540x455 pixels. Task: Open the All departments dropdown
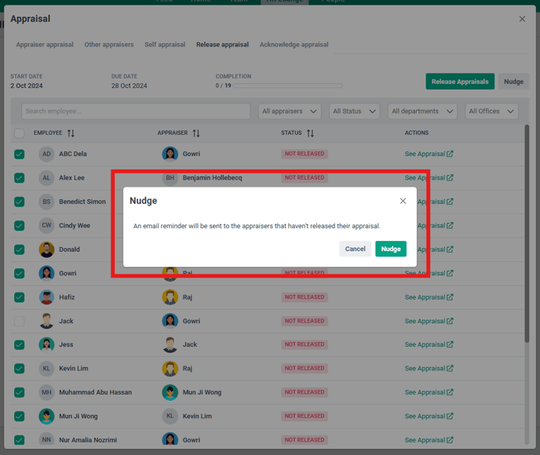[422, 111]
